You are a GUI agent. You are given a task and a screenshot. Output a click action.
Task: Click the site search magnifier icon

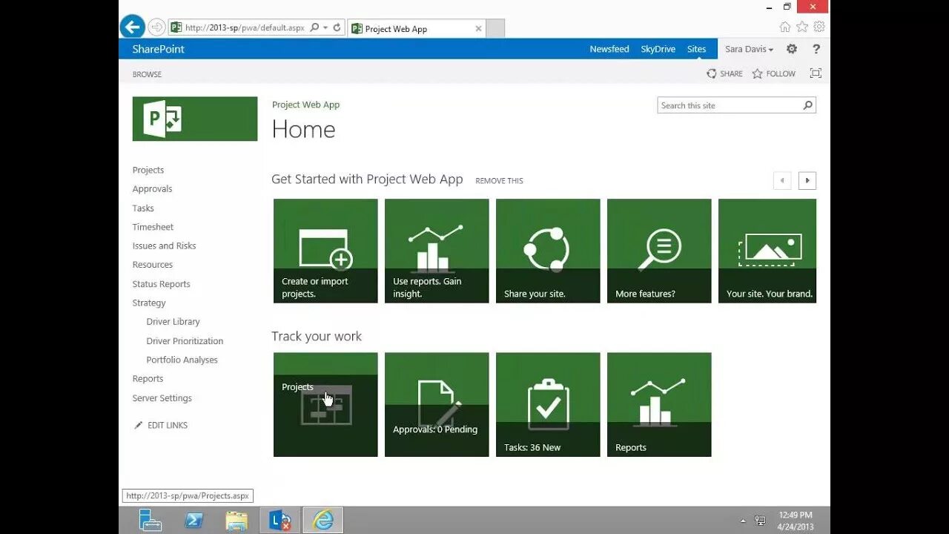point(808,105)
